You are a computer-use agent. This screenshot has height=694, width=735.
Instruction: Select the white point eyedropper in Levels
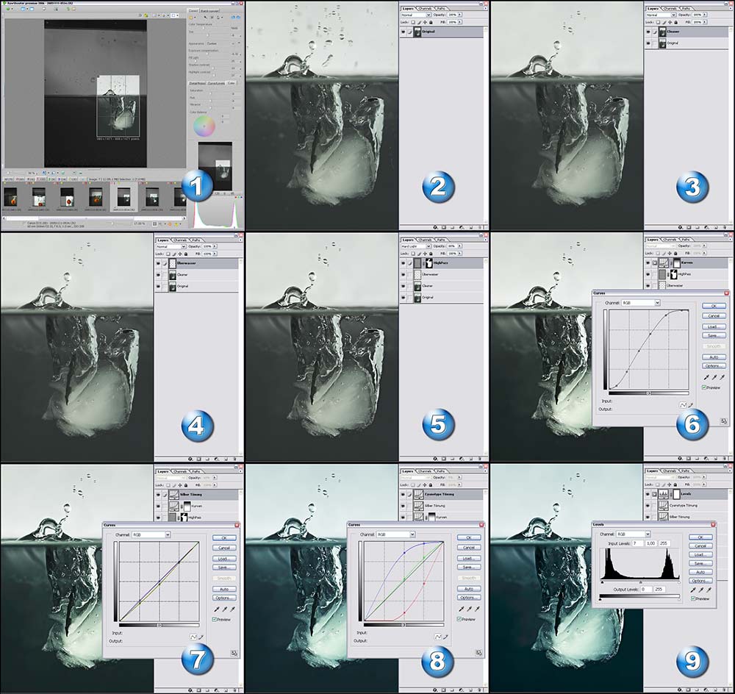(709, 590)
